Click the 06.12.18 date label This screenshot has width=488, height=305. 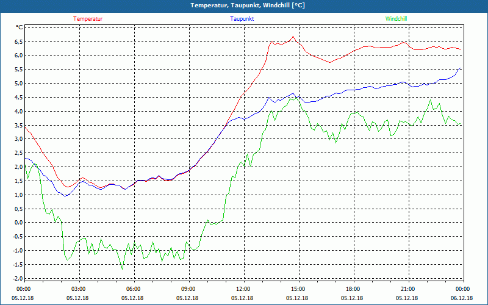click(x=462, y=298)
